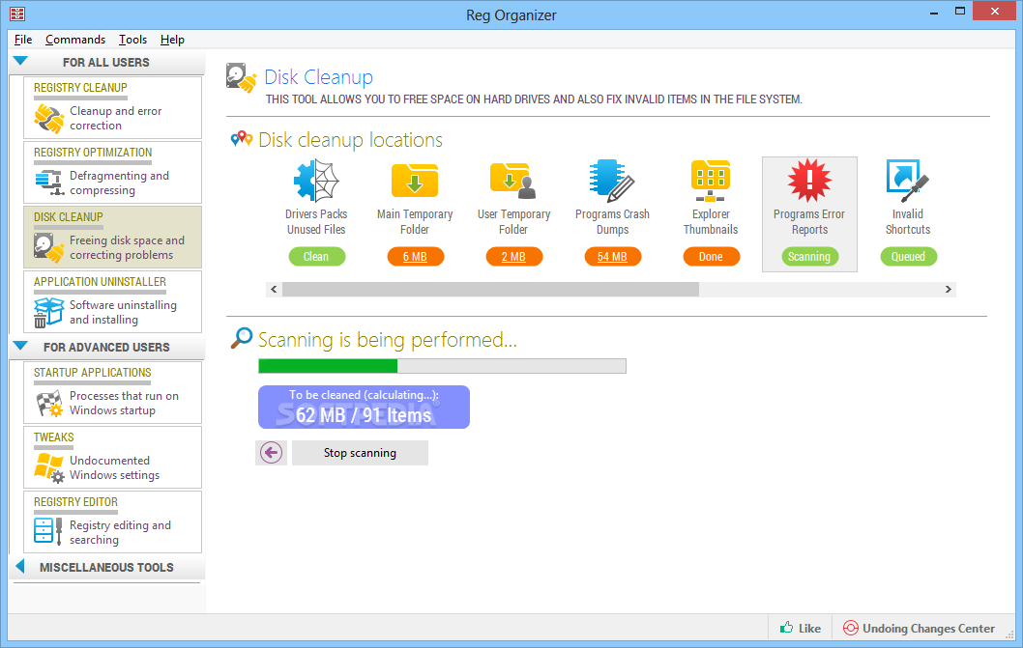
Task: Click the scrollbar right arrow
Action: click(x=948, y=289)
